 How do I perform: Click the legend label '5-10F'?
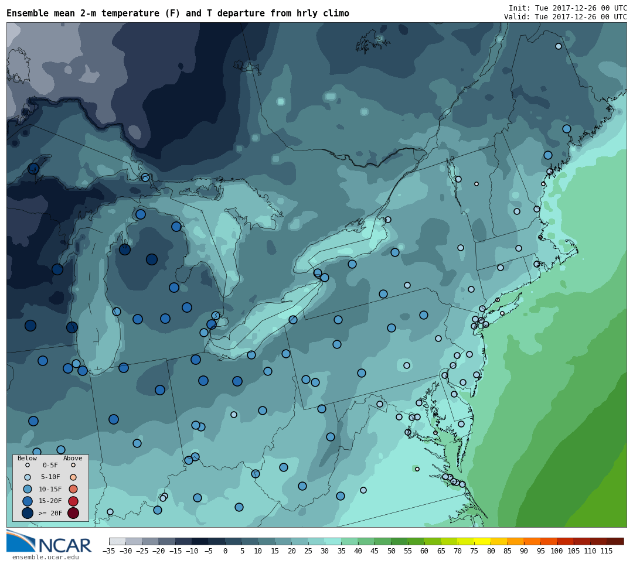point(50,477)
